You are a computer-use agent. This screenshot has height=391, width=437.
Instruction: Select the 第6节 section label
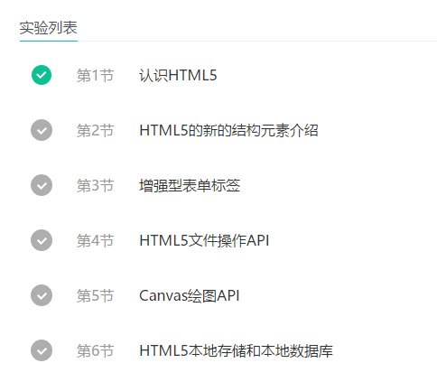pos(95,350)
